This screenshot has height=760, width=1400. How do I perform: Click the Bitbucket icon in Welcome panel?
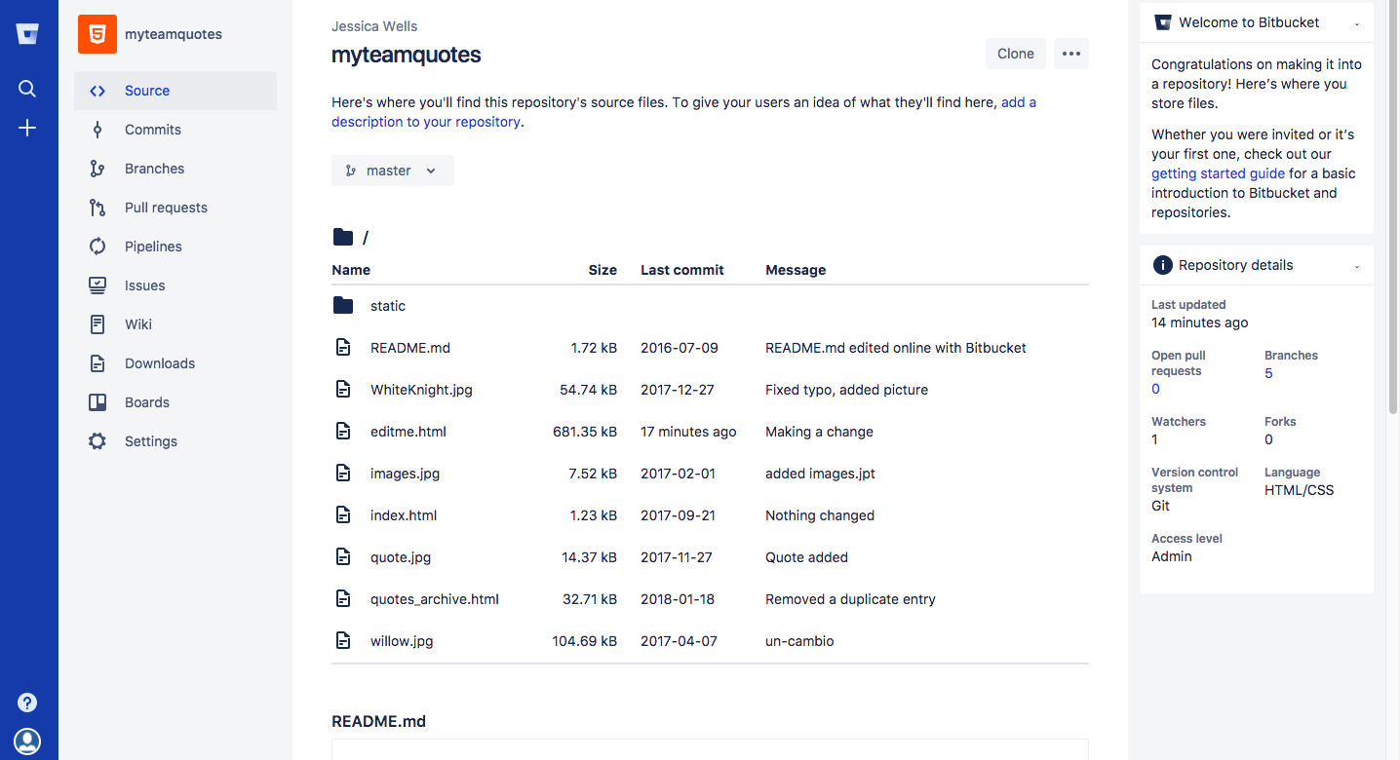(x=1162, y=22)
